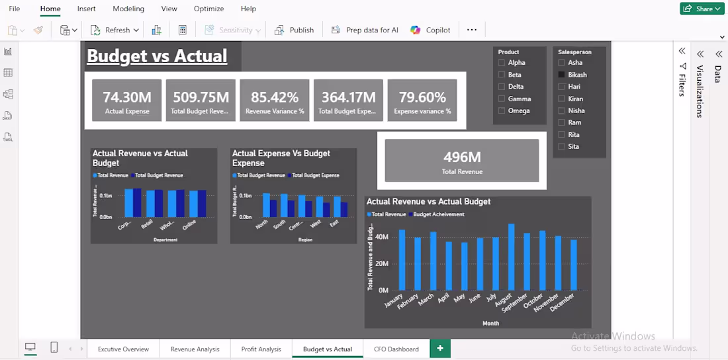
Task: Switch to Revenue Analysis page tab
Action: pos(195,349)
